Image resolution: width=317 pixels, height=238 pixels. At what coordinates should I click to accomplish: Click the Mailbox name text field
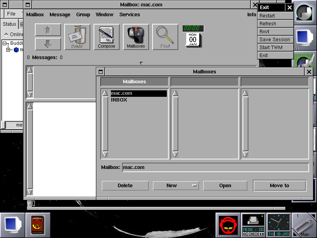(x=215, y=167)
